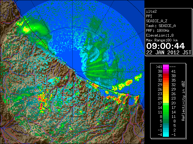The height and width of the screenshot is (144, 193).
Task: Select the 'PPI' scan type text
Action: 149,16
